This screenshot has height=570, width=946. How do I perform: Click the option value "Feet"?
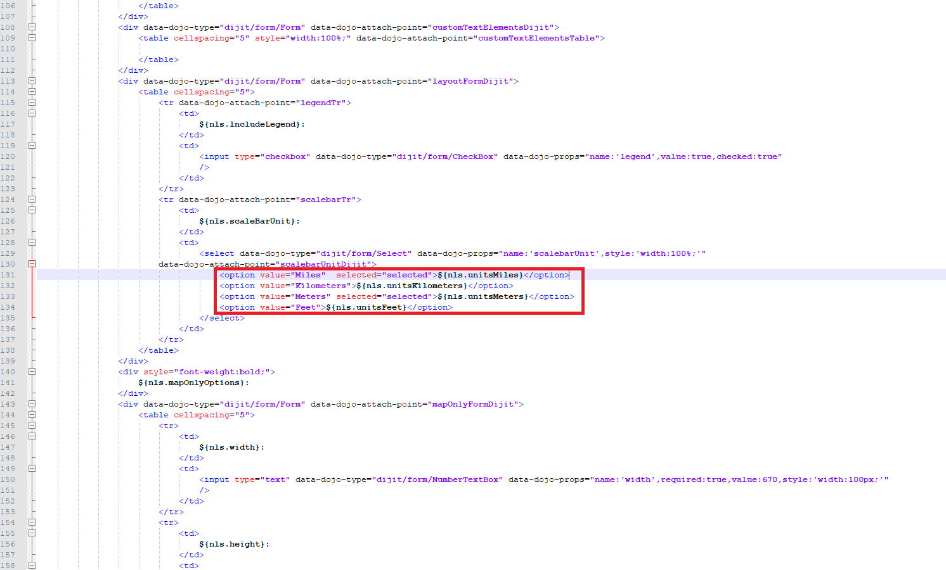click(306, 307)
